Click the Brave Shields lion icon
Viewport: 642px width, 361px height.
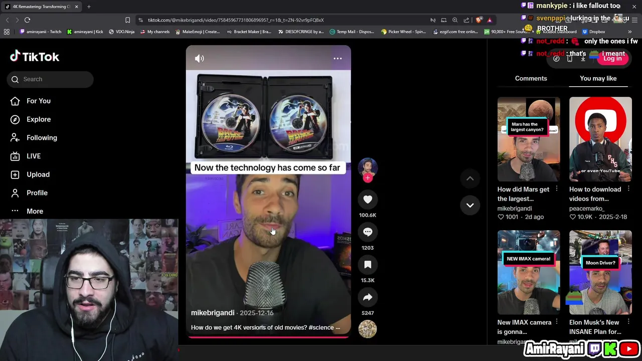[x=479, y=20]
